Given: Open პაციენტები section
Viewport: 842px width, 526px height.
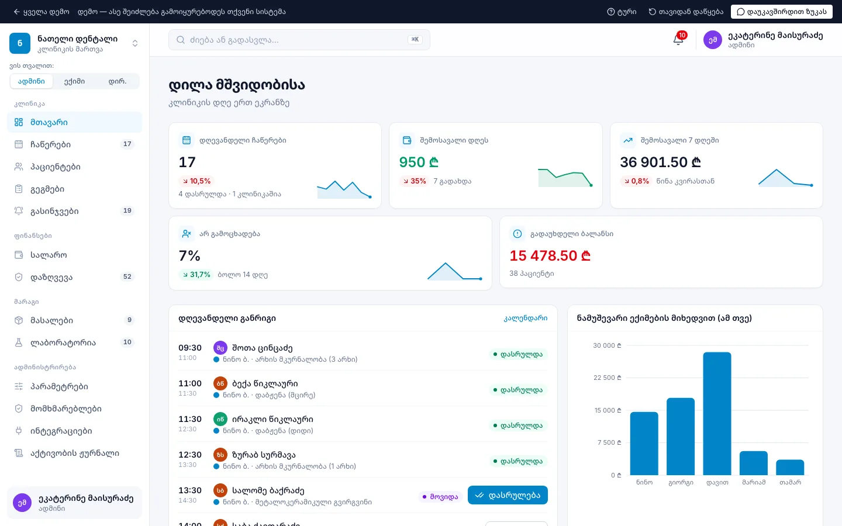Looking at the screenshot, I should (x=74, y=167).
